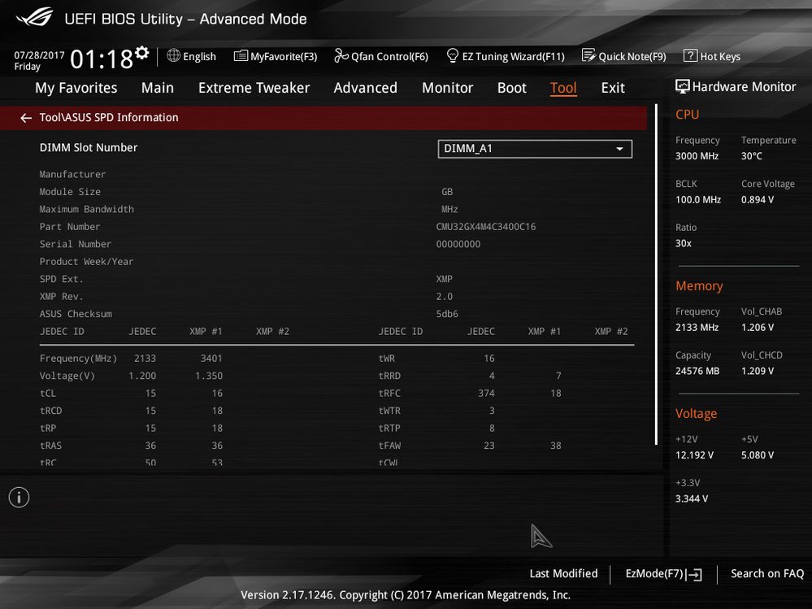Screen dimensions: 812x609
Task: Click the +12V reading 12.192 V
Action: click(x=694, y=455)
